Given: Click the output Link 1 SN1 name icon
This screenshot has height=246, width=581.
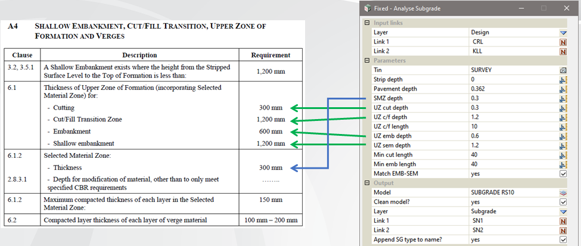Looking at the screenshot, I should coord(563,221).
